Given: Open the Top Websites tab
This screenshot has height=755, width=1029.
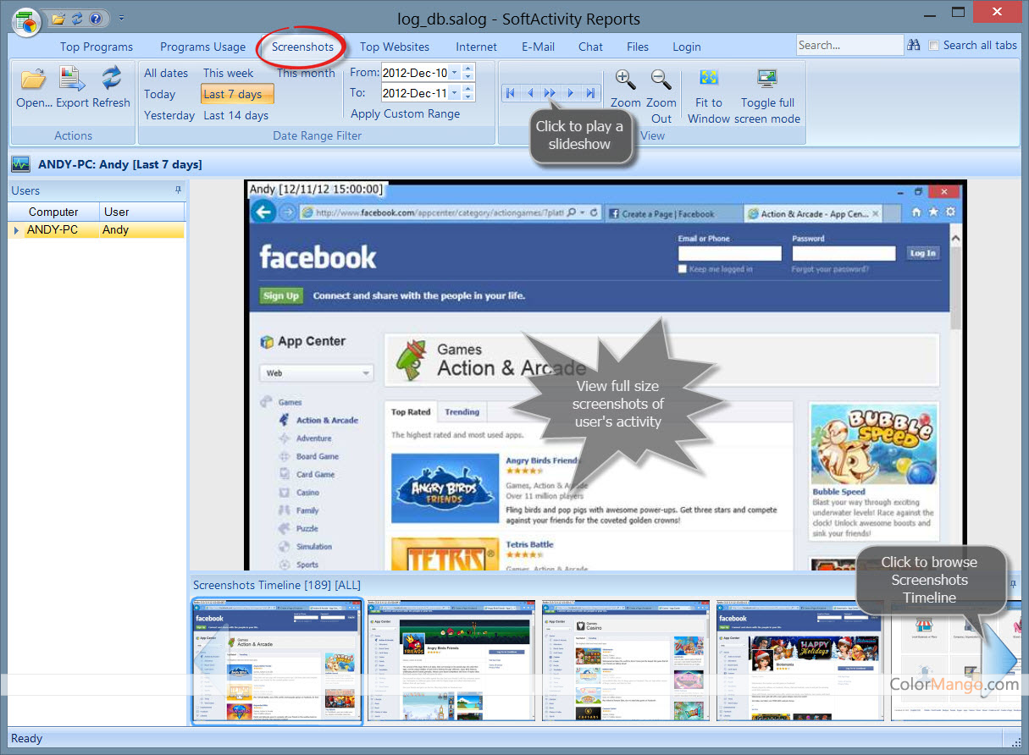Looking at the screenshot, I should tap(395, 47).
